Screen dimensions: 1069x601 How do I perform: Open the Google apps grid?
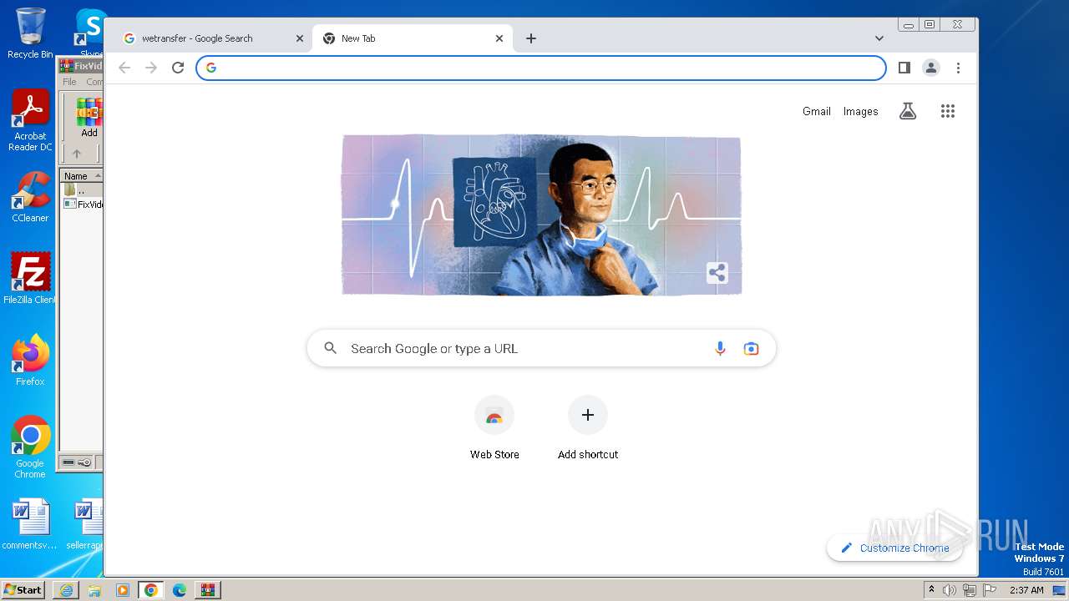(947, 111)
